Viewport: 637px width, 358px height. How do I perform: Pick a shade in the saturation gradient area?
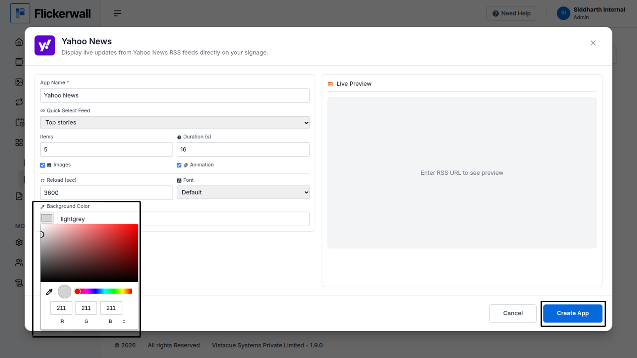click(89, 253)
